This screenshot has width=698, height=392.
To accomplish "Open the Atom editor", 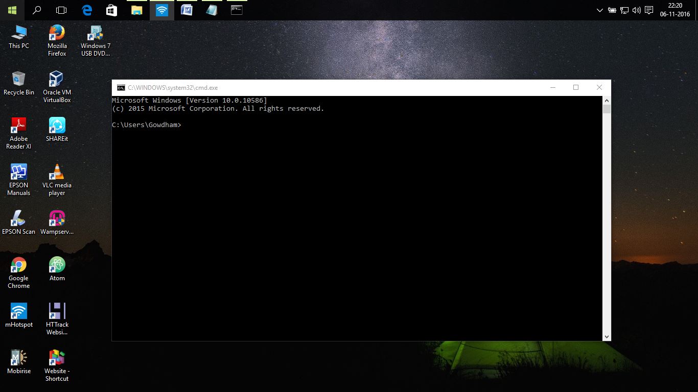I will point(56,264).
